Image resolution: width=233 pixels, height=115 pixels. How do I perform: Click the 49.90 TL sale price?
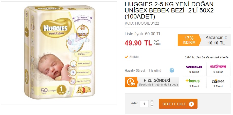tap(138, 43)
